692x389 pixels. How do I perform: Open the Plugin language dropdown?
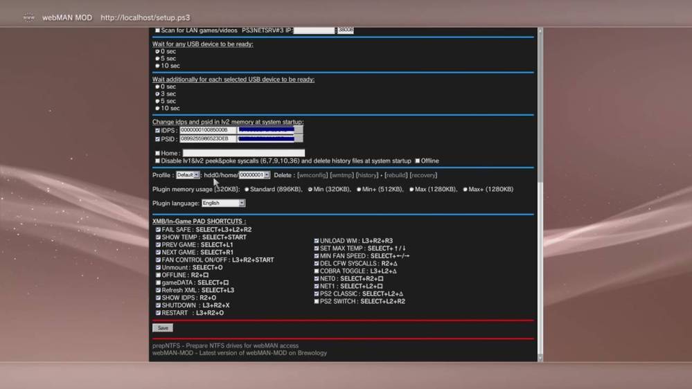223,203
